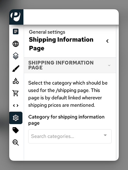
Task: Click the SHIPPING INFORMATION PAGE section header
Action: click(x=70, y=65)
